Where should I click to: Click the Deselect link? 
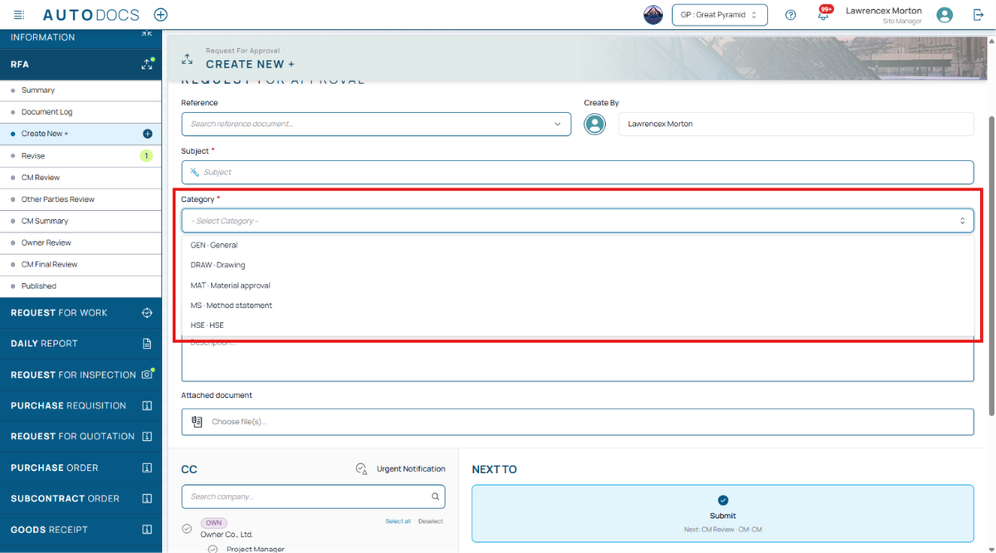pyautogui.click(x=430, y=521)
